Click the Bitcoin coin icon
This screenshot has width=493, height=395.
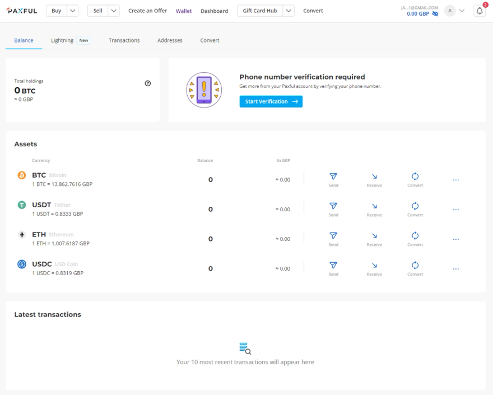22,175
